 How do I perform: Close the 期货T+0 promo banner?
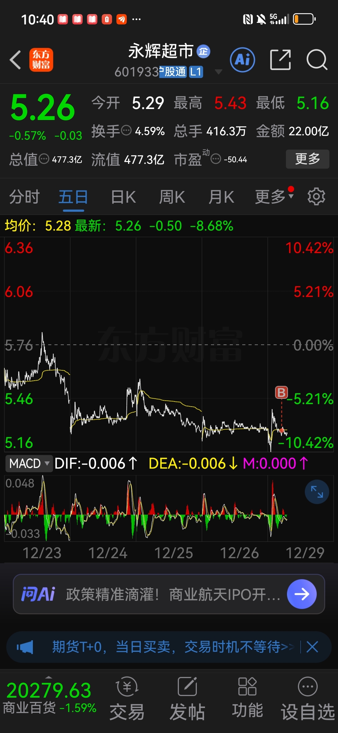312,647
